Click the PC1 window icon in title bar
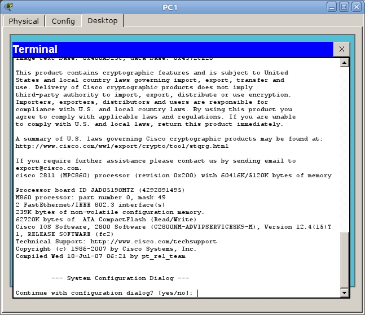Screen dimensions: 365x315 [8, 7]
